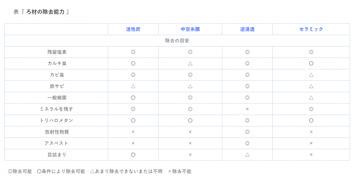The height and width of the screenshot is (180, 359).
Task: Open the セラミック header link
Action: 311,29
